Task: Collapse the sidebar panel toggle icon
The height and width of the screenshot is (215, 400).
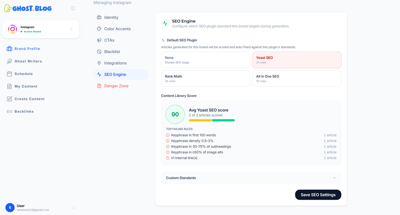Action: pyautogui.click(x=73, y=8)
